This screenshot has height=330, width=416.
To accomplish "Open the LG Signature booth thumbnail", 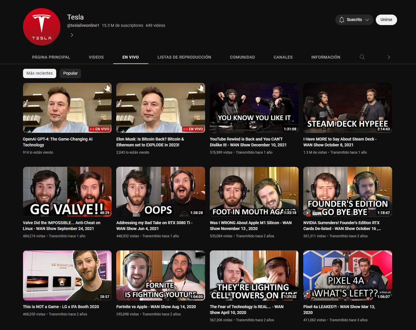I will click(67, 276).
